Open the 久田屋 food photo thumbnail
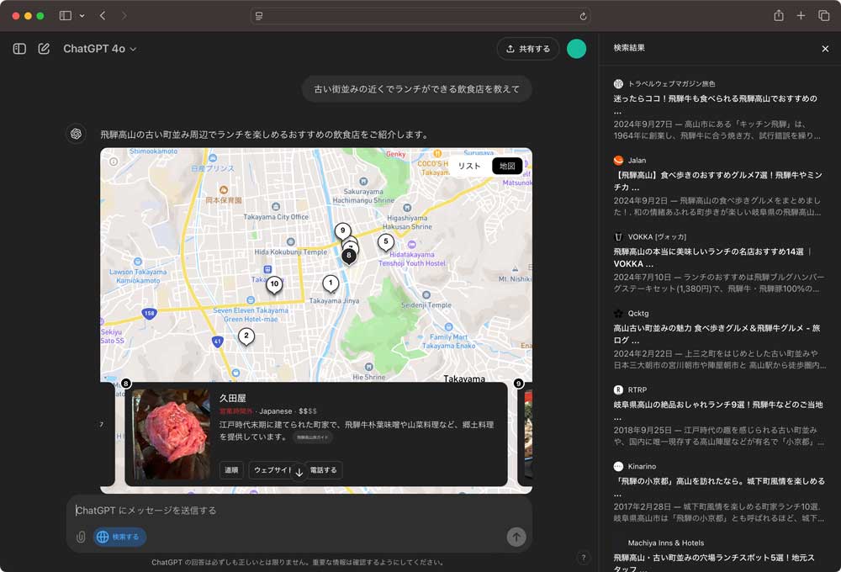The width and height of the screenshot is (841, 572). [x=172, y=434]
